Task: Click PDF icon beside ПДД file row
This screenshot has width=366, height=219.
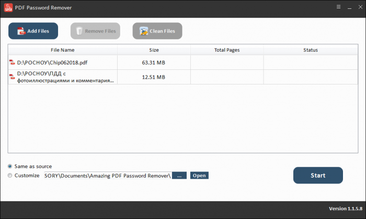Action: (12, 77)
